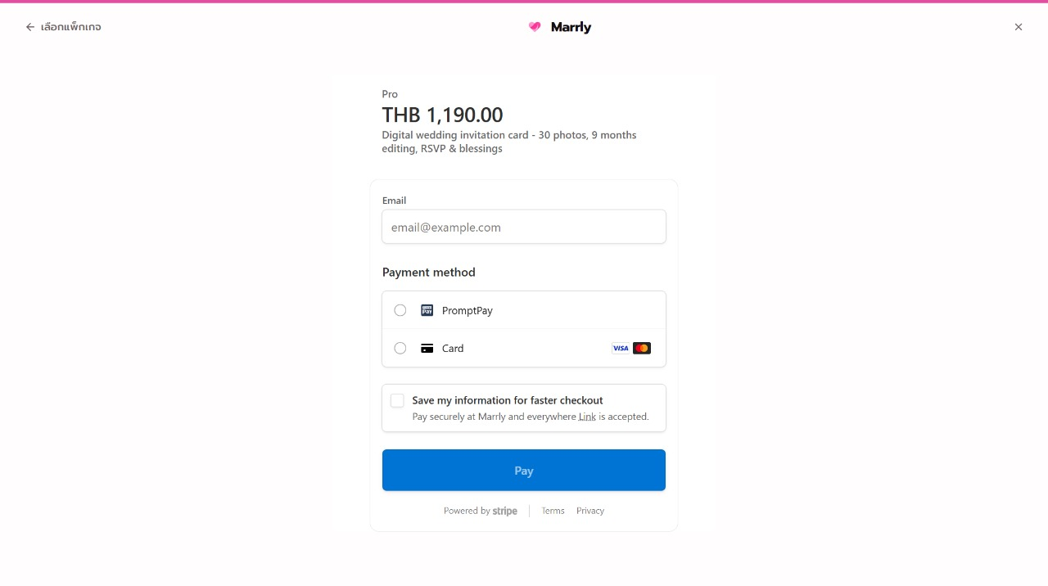Viewport: 1048px width, 586px height.
Task: Select the Card radio button
Action: 400,348
